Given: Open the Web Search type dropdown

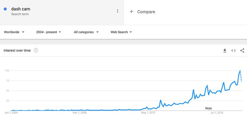Looking at the screenshot, I should pos(121,32).
